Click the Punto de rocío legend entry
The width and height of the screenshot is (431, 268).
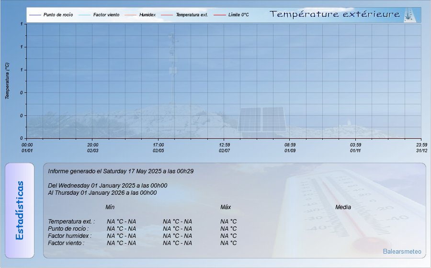pos(51,15)
